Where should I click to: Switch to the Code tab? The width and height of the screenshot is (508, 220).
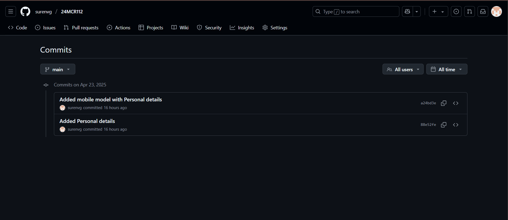coord(18,27)
